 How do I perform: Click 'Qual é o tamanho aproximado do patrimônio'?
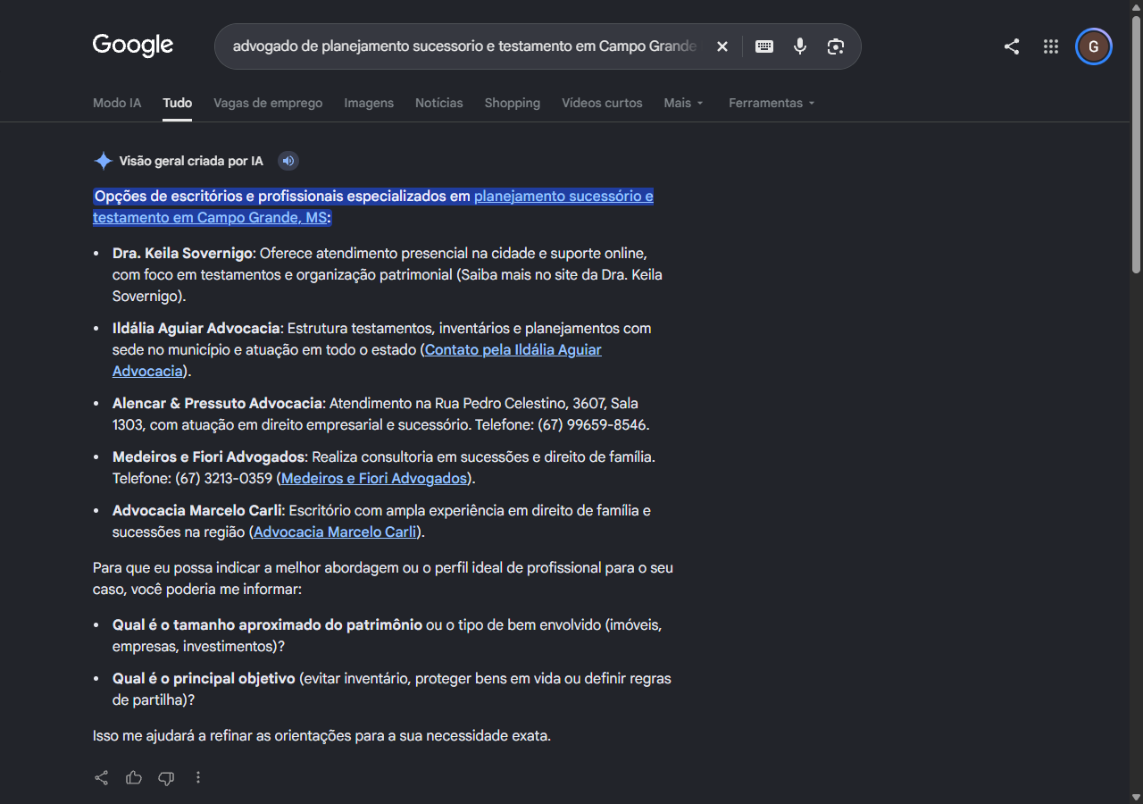267,624
